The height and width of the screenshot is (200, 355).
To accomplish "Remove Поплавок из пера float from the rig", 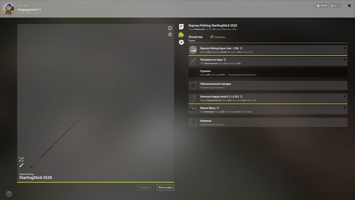I will 345,60.
